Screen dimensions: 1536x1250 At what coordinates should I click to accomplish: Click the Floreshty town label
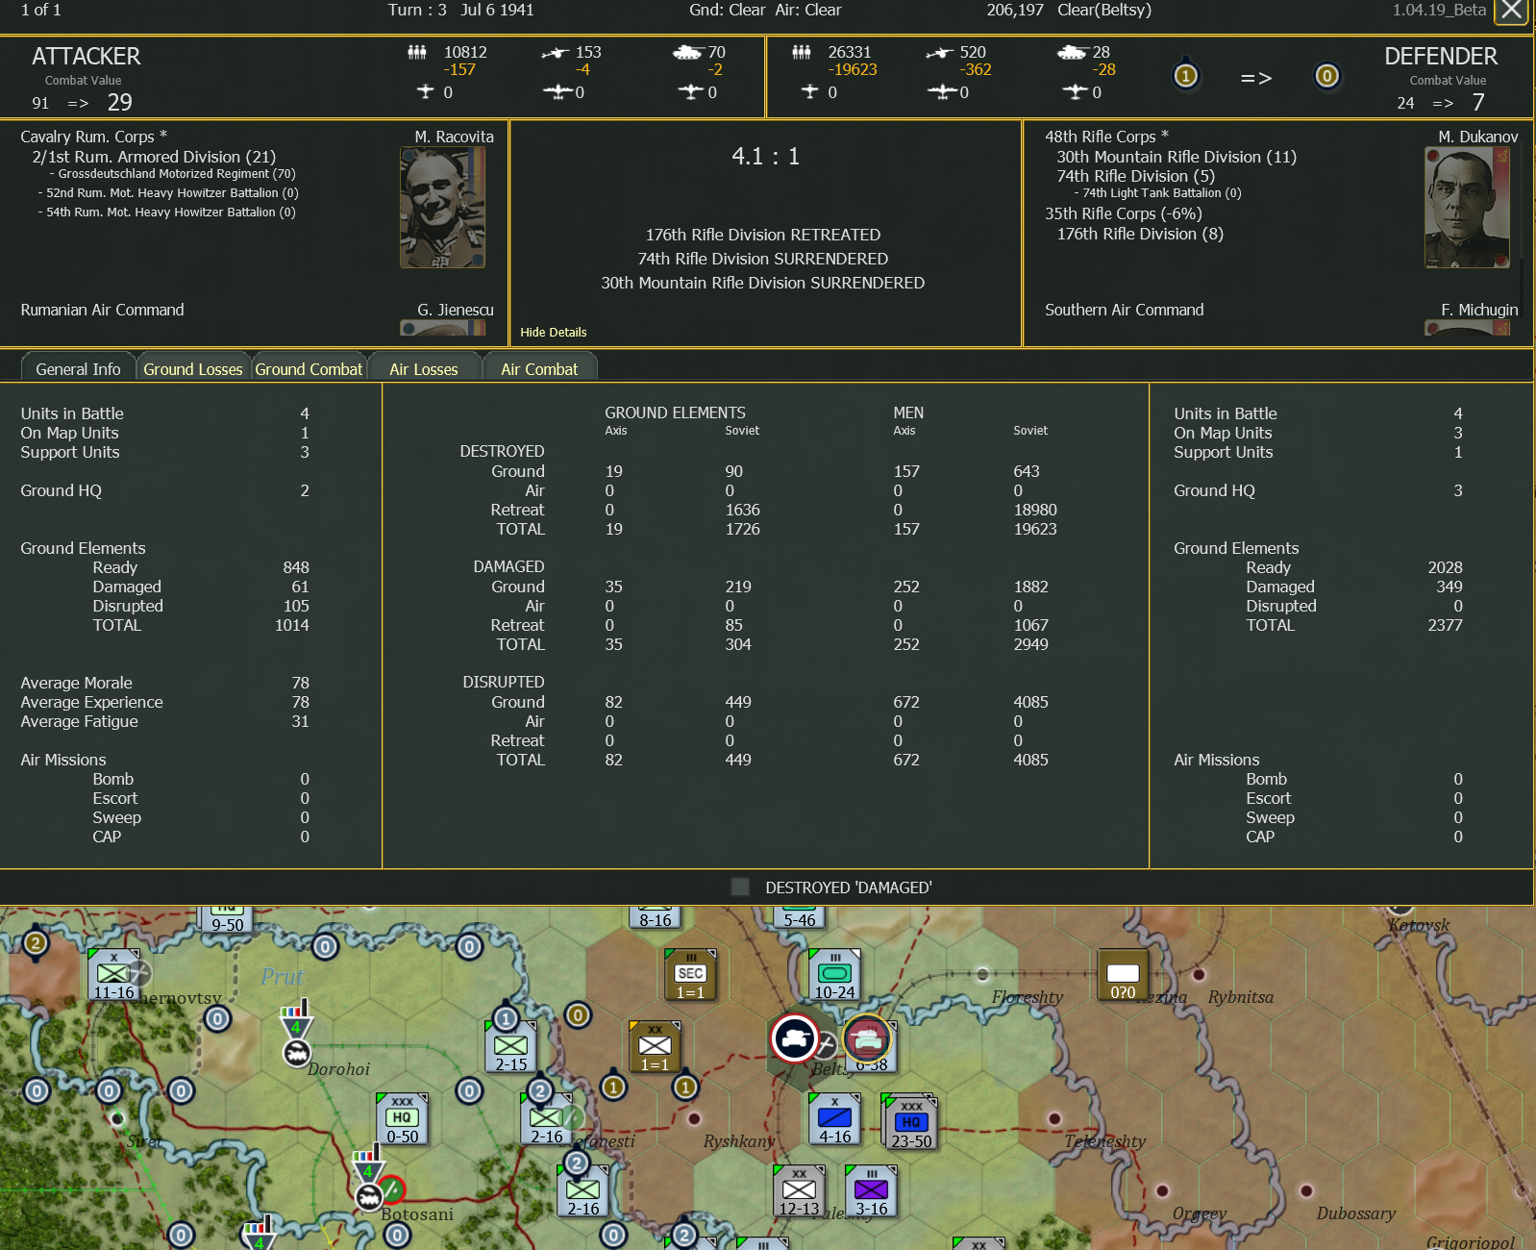1027,997
